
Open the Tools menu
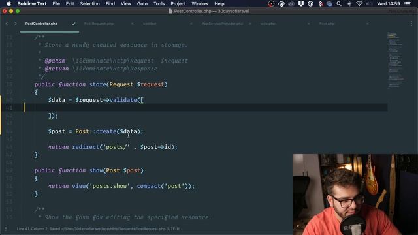(x=159, y=4)
